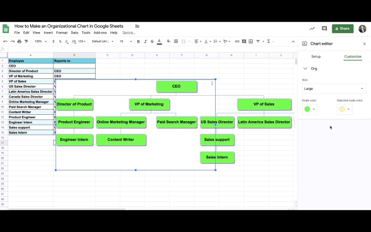Open the activity trend icon
This screenshot has width=371, height=232.
pyautogui.click(x=312, y=28)
